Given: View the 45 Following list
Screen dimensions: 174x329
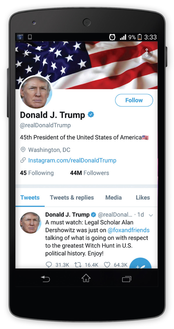Looking at the screenshot, I should 37,173.
